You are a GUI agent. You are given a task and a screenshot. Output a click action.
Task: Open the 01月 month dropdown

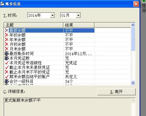[x=78, y=15]
